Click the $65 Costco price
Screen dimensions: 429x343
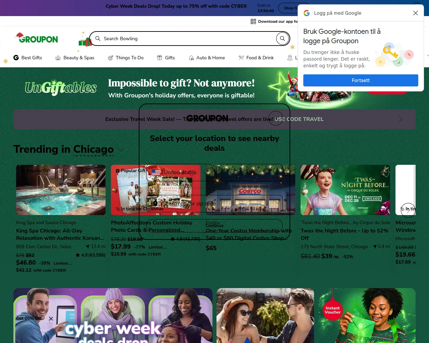coord(211,248)
